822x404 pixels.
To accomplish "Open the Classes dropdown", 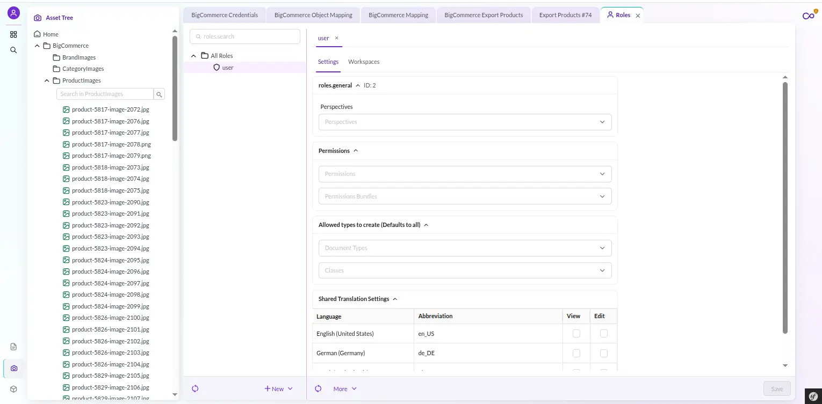I will click(x=465, y=270).
